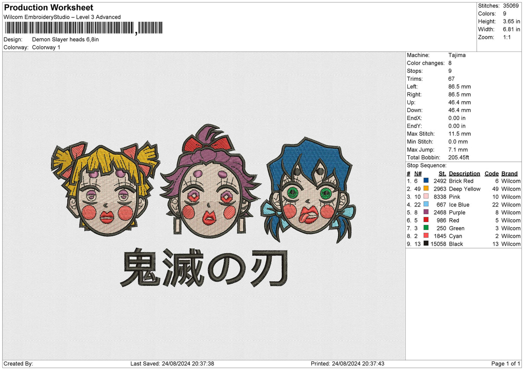Click the Red color swatch in row 6

[x=426, y=220]
